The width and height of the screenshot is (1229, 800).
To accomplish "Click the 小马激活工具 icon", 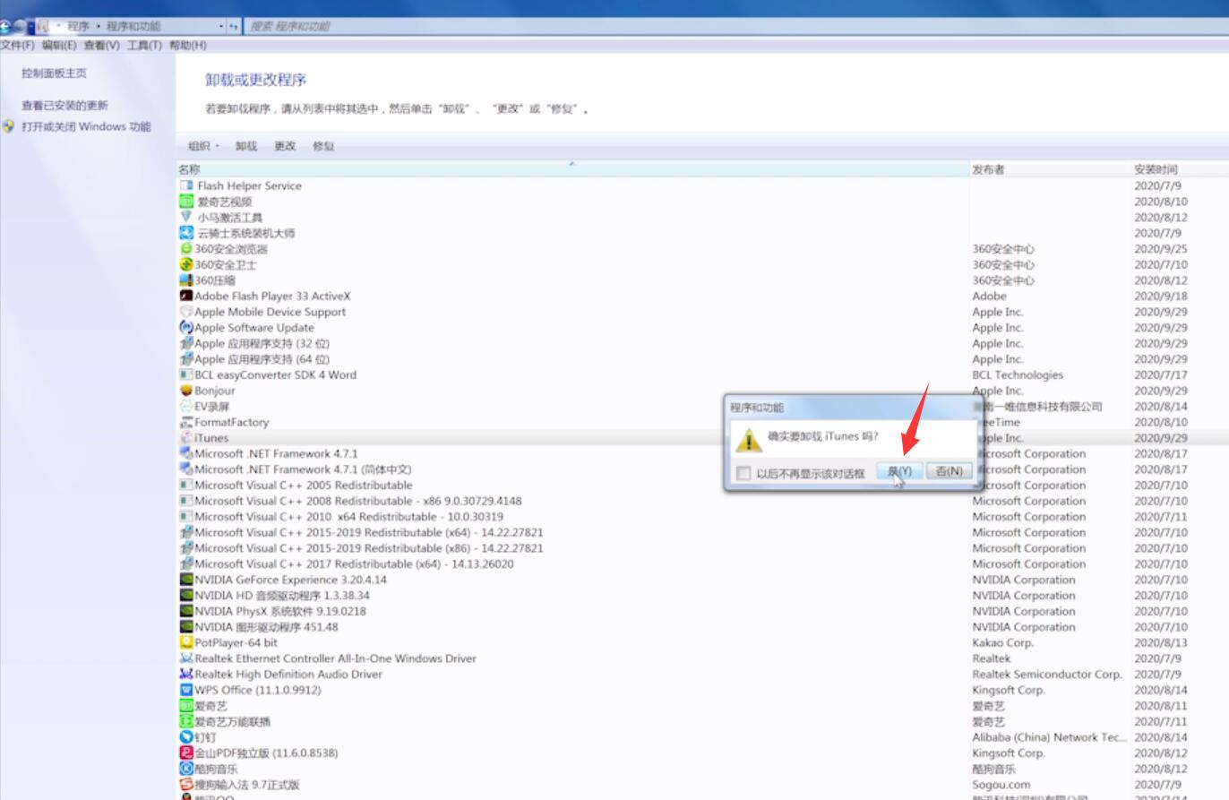I will point(186,217).
